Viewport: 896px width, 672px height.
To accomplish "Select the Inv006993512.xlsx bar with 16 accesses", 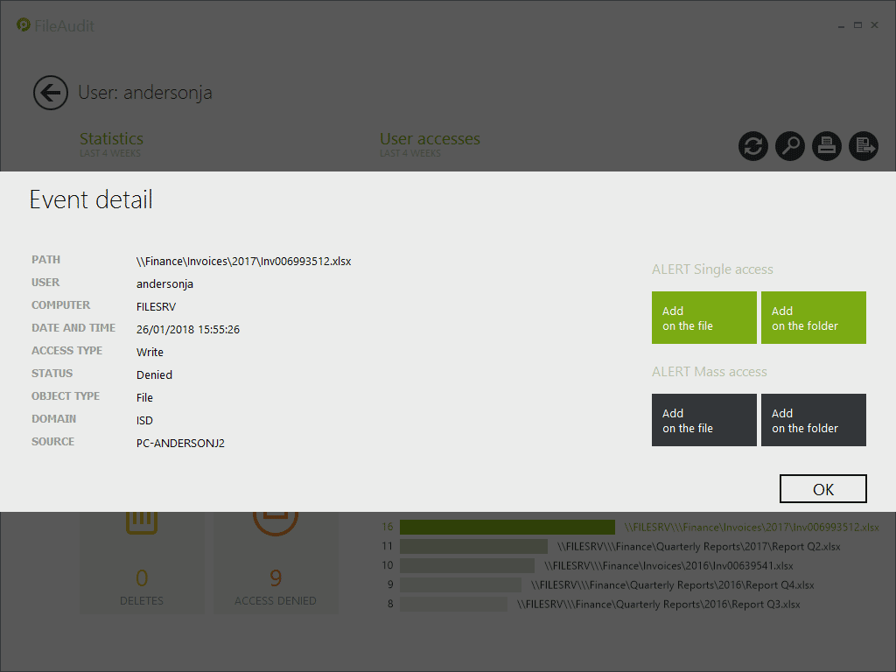I will pos(507,528).
